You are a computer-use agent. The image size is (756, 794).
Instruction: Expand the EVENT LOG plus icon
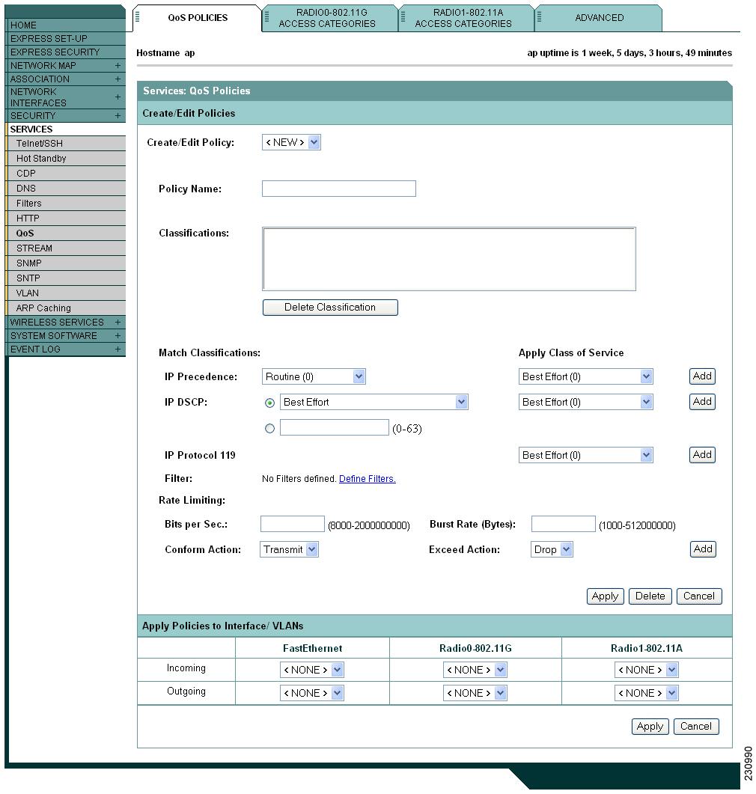coord(118,349)
